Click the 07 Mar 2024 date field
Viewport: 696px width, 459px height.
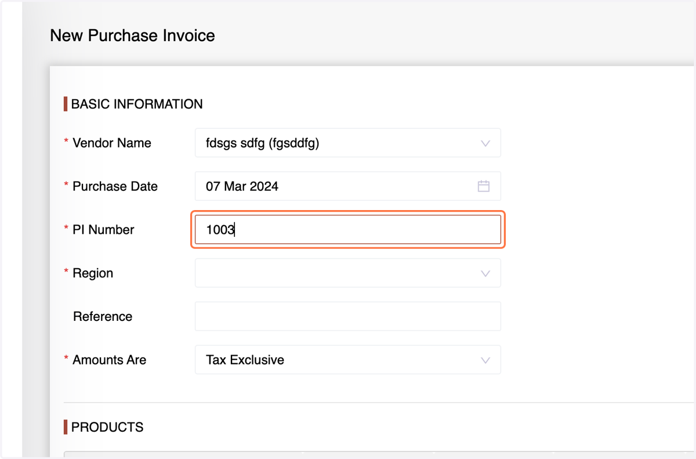347,186
